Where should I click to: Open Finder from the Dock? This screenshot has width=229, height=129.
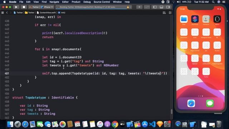point(10,124)
